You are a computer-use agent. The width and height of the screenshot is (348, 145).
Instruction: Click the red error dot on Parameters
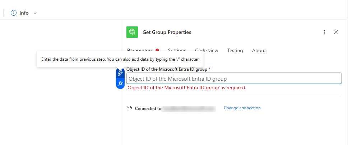(157, 50)
